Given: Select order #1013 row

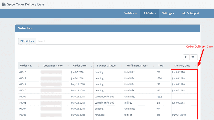Looking at the screenshot, I should [x=108, y=72].
